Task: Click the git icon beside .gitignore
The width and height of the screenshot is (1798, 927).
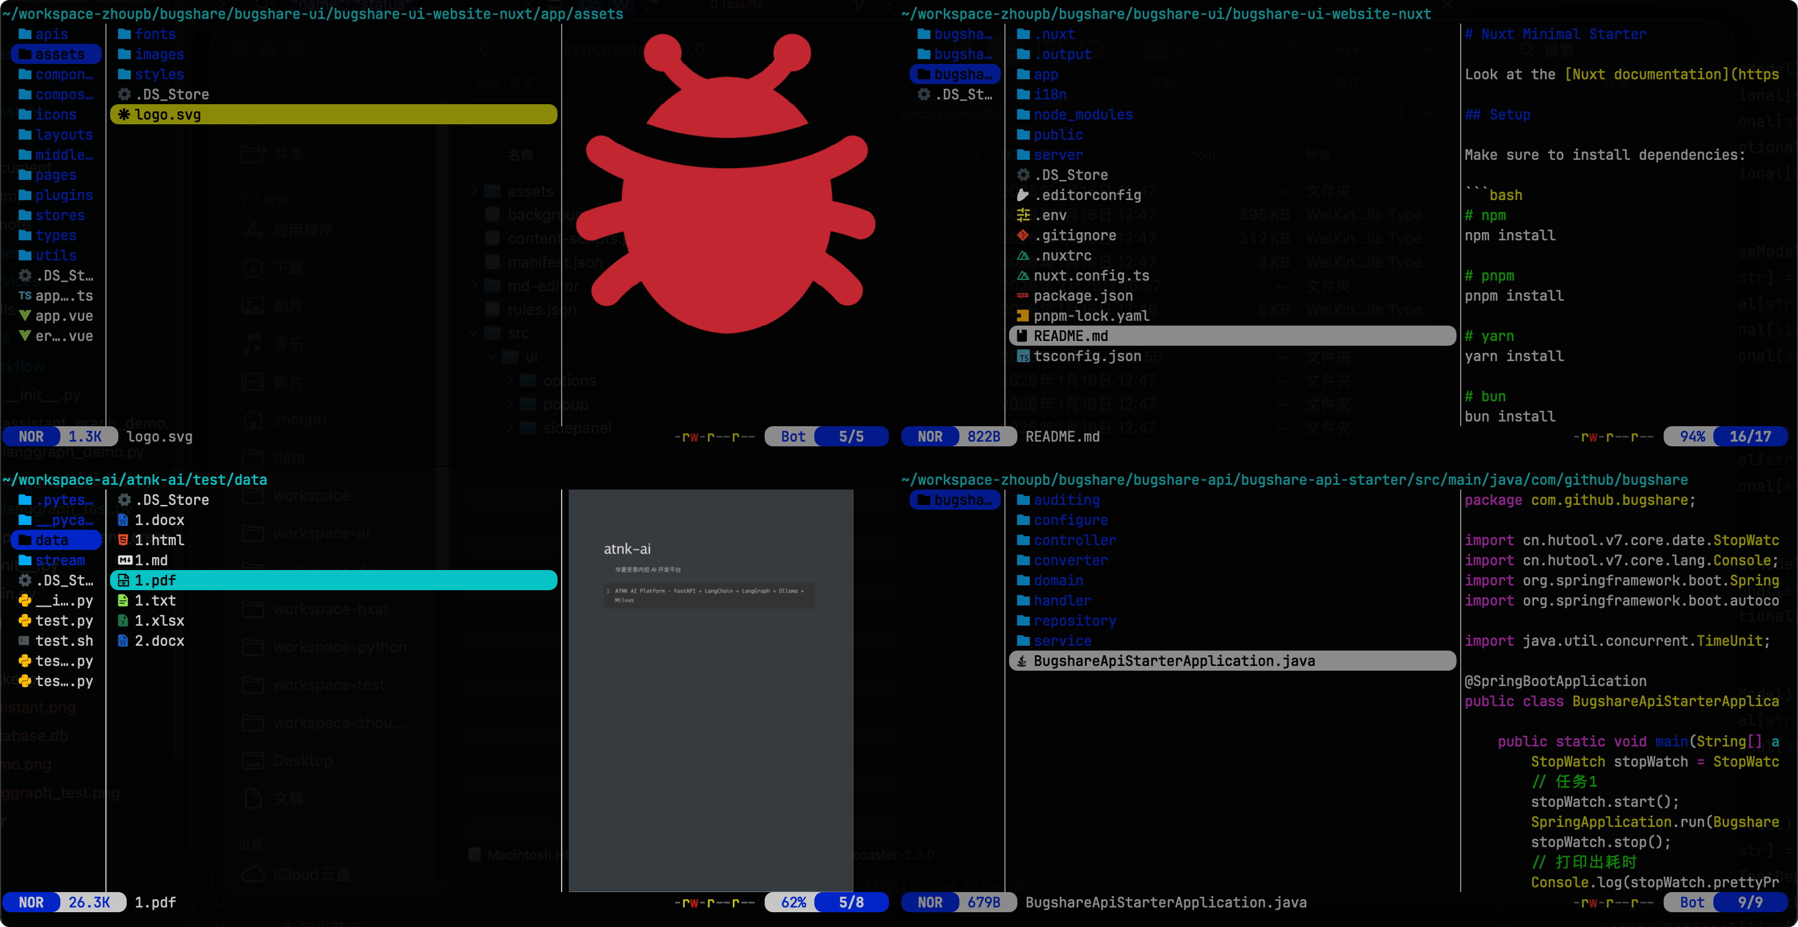Action: tap(1023, 235)
